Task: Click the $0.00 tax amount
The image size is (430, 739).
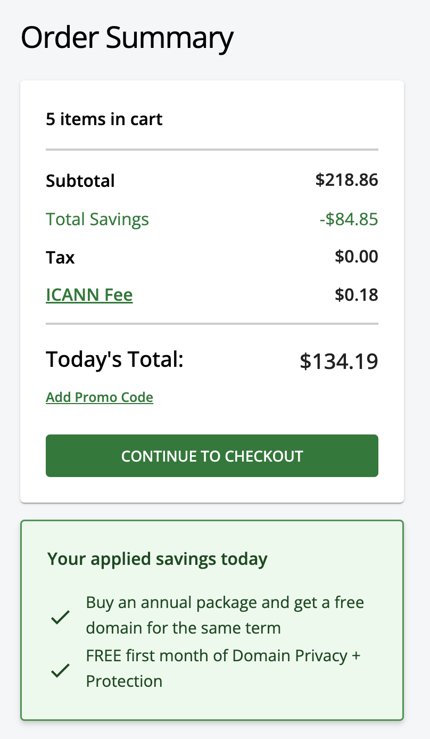Action: pos(356,257)
